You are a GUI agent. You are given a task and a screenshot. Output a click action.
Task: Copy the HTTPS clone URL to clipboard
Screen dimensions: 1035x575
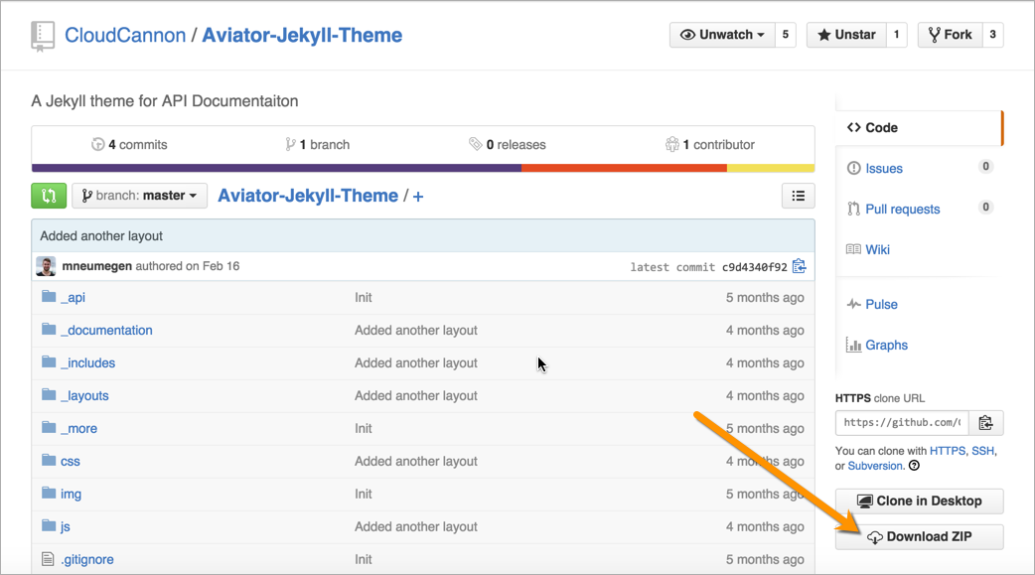click(x=985, y=423)
